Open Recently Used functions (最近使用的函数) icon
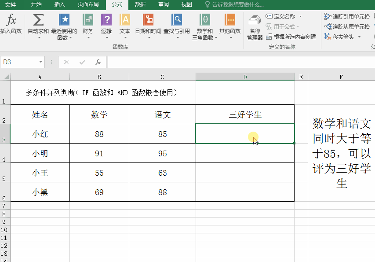 coord(64,20)
